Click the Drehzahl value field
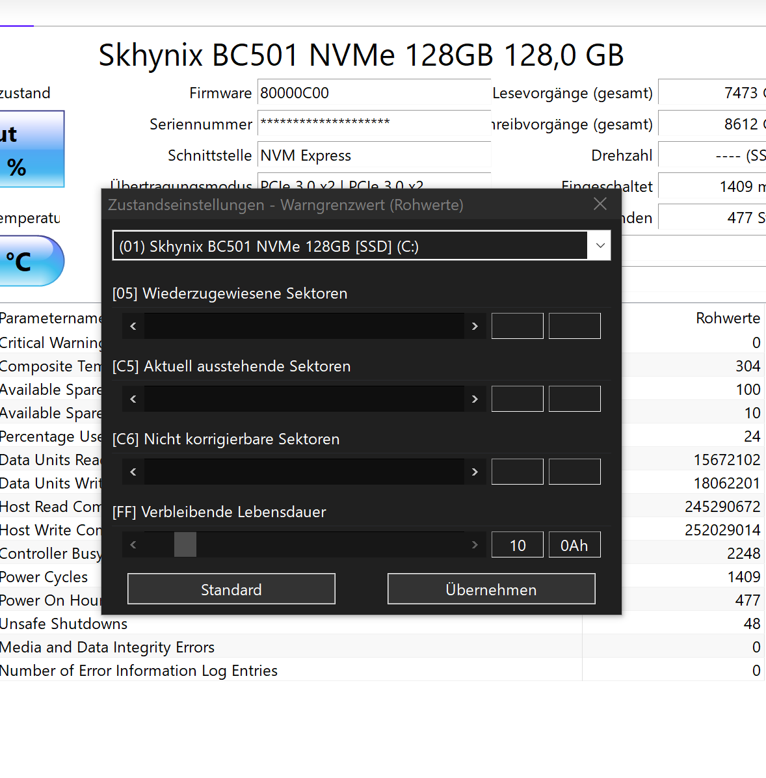The width and height of the screenshot is (766, 778). pyautogui.click(x=712, y=155)
